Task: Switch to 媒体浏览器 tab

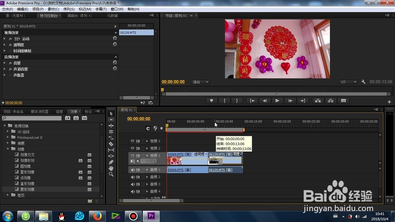Action: (x=39, y=111)
